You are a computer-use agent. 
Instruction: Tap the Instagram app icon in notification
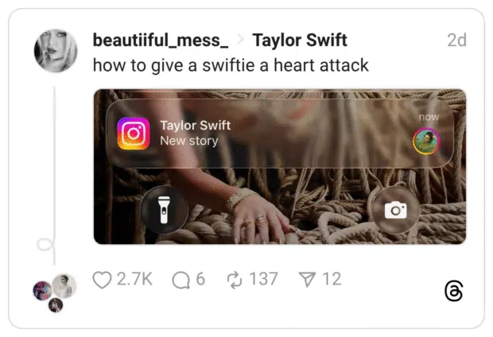134,134
